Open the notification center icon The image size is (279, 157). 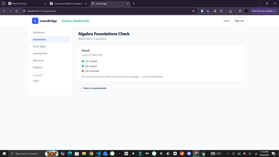coord(274,154)
